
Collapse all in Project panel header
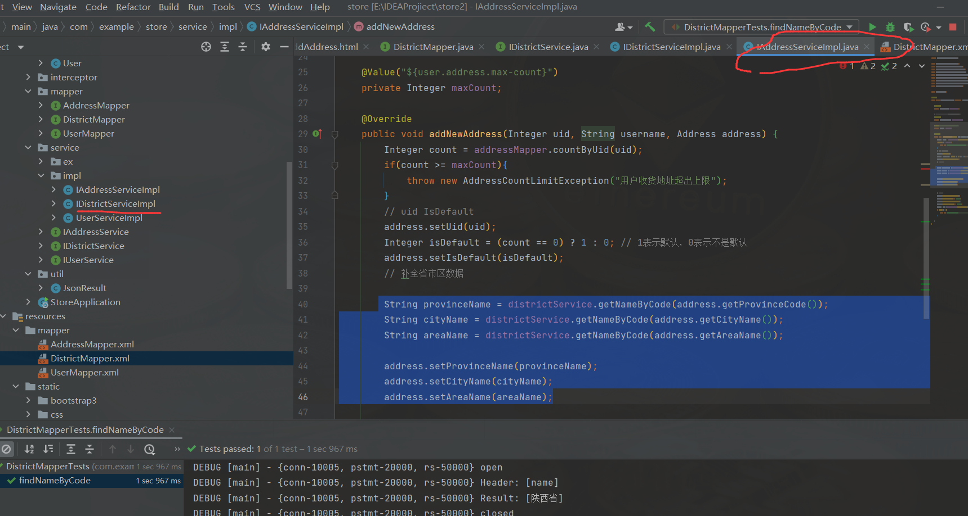coord(243,47)
